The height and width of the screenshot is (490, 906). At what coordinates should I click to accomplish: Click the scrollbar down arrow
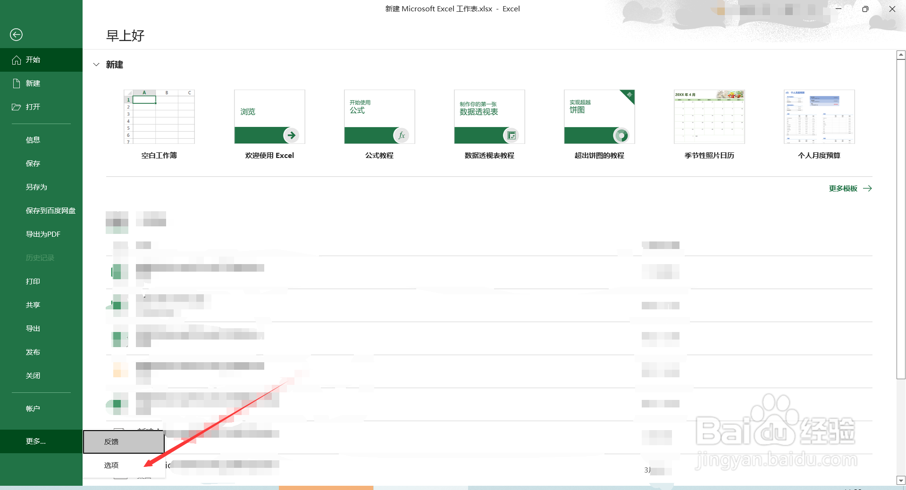click(x=901, y=481)
